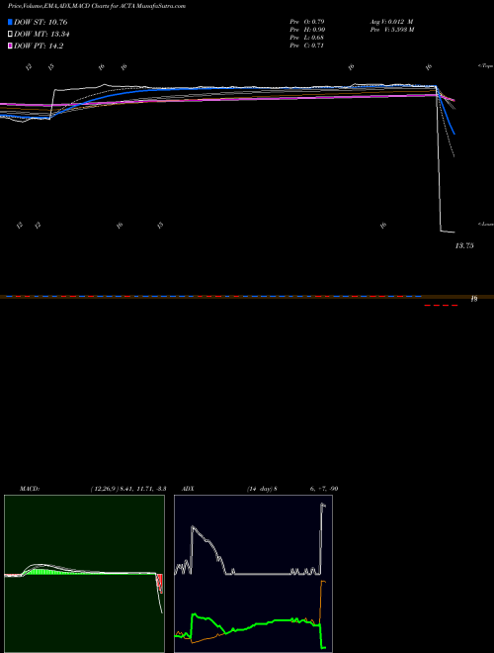Click the 'Pre V: 5.393 M' volume text
Screen dimensions: 494x653
[392, 30]
